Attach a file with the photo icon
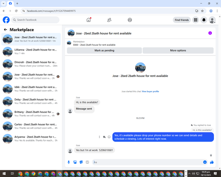The height and width of the screenshot is (177, 221). click(x=75, y=162)
